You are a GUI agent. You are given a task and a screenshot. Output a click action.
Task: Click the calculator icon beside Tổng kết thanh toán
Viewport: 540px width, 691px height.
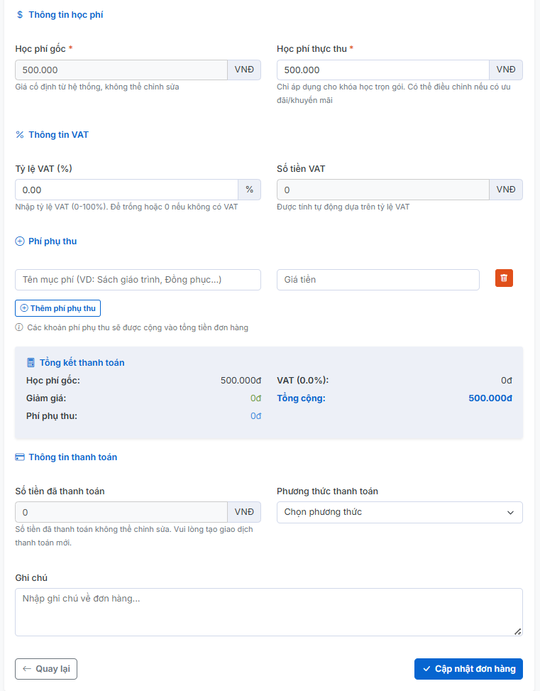31,363
